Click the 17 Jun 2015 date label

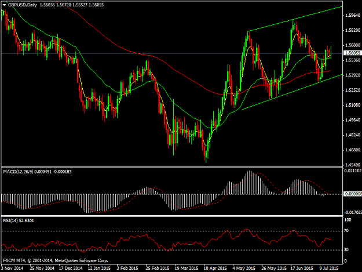click(x=302, y=269)
